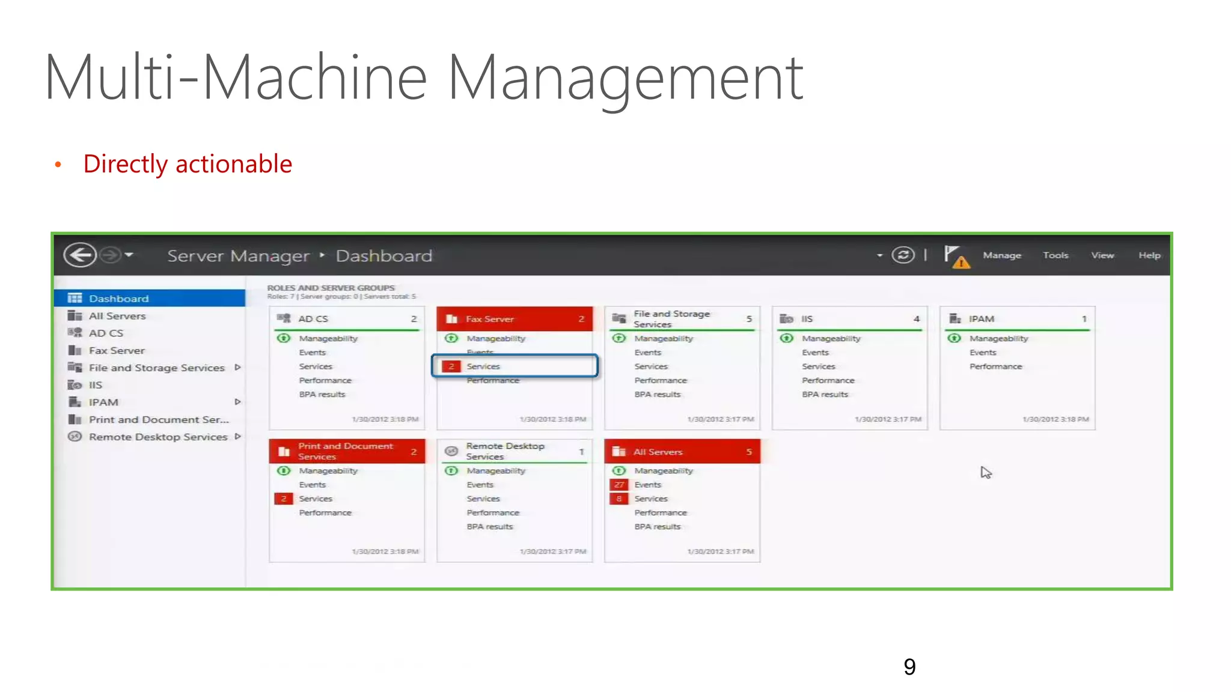Click Manageability icon in All Servers tile
Image resolution: width=1231 pixels, height=692 pixels.
[x=619, y=471]
